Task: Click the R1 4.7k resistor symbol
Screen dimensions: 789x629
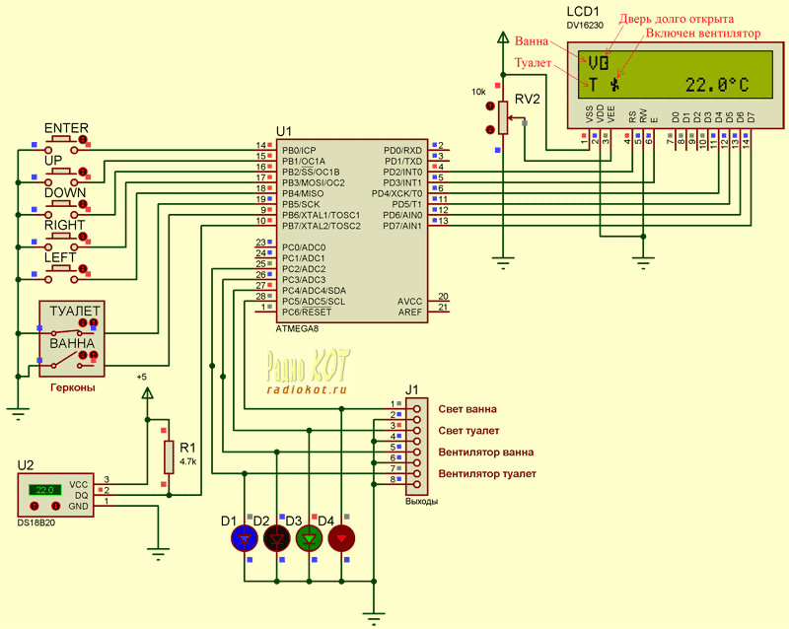Action: [169, 456]
